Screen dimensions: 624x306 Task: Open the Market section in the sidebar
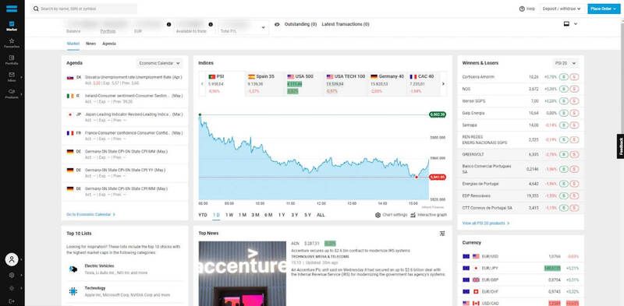tap(12, 26)
